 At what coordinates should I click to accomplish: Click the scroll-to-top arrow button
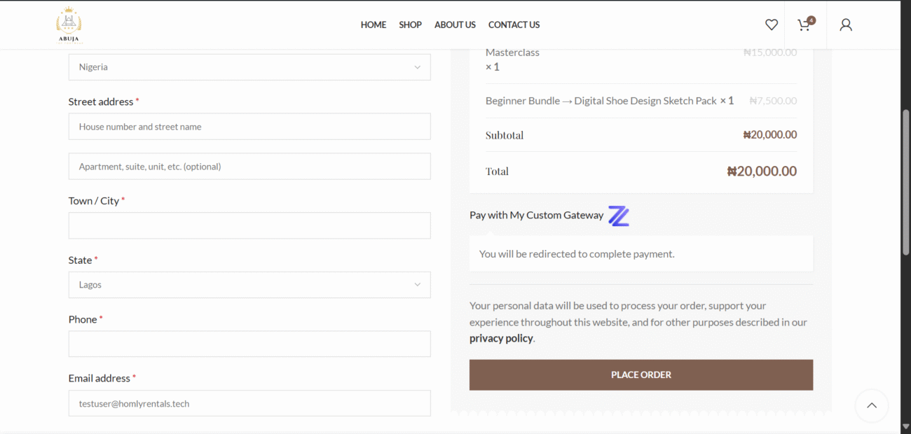pyautogui.click(x=871, y=405)
